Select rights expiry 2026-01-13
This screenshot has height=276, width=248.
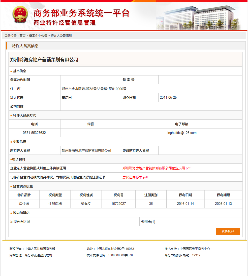pyautogui.click(x=223, y=204)
